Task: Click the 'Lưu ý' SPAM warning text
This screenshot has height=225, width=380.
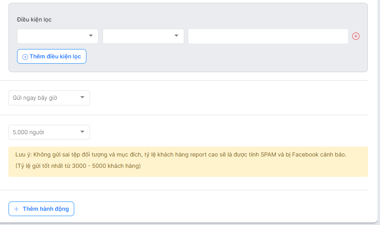Action: 181,154
